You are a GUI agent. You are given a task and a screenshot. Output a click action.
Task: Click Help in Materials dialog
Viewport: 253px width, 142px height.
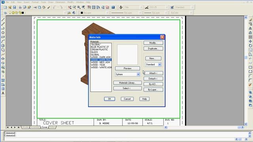pyautogui.click(x=144, y=99)
